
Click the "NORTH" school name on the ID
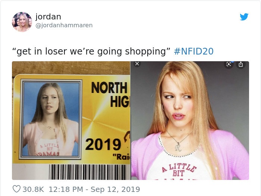[109, 88]
